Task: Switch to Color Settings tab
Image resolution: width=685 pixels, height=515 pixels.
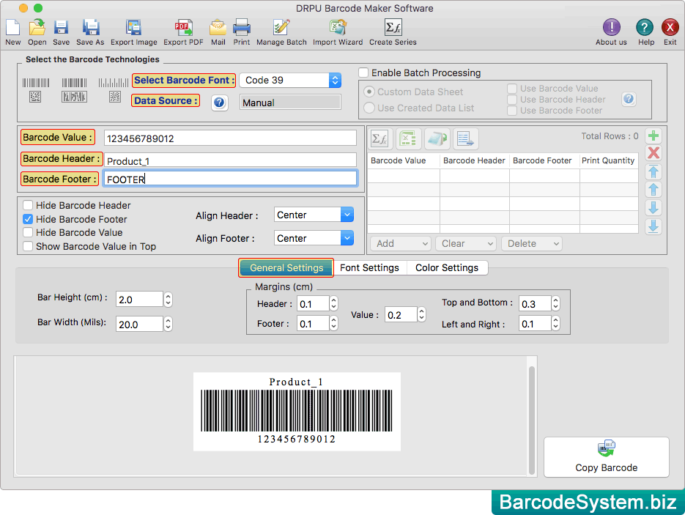Action: pyautogui.click(x=447, y=268)
